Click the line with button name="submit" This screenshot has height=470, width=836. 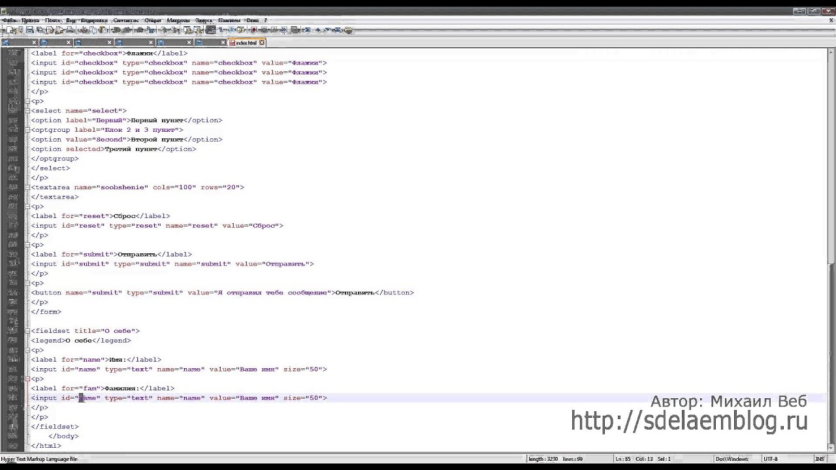222,292
